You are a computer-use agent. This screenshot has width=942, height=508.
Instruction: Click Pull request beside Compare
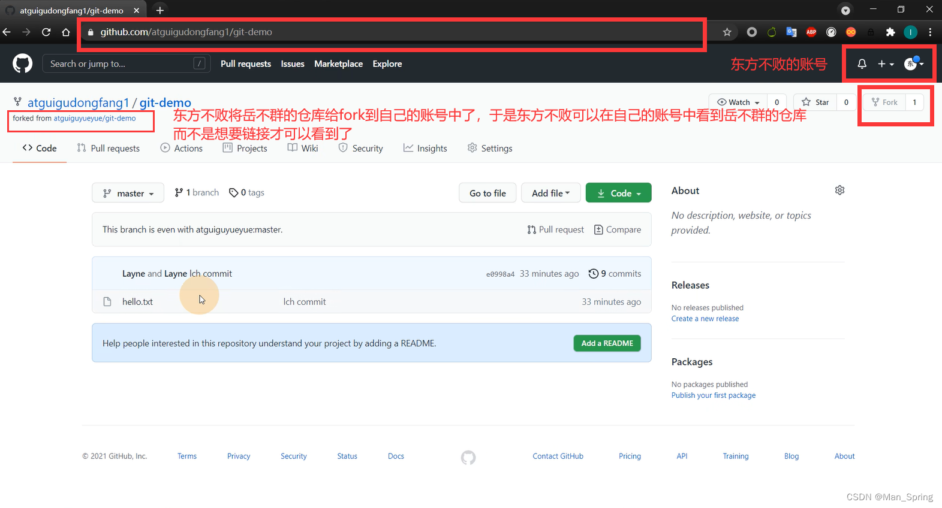tap(555, 229)
